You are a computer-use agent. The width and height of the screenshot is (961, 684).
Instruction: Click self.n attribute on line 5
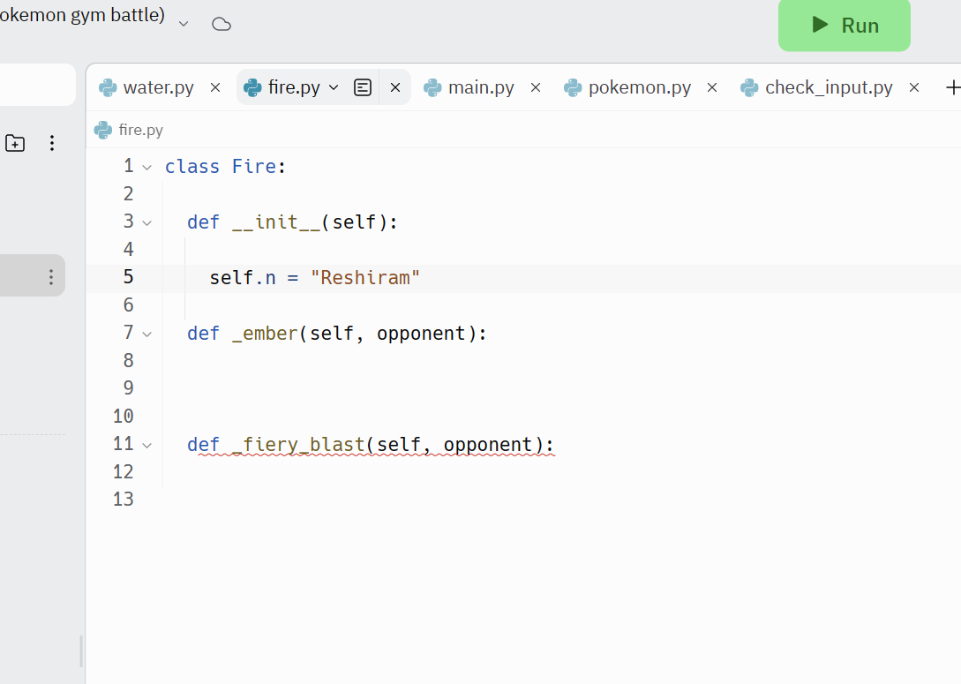click(x=243, y=278)
